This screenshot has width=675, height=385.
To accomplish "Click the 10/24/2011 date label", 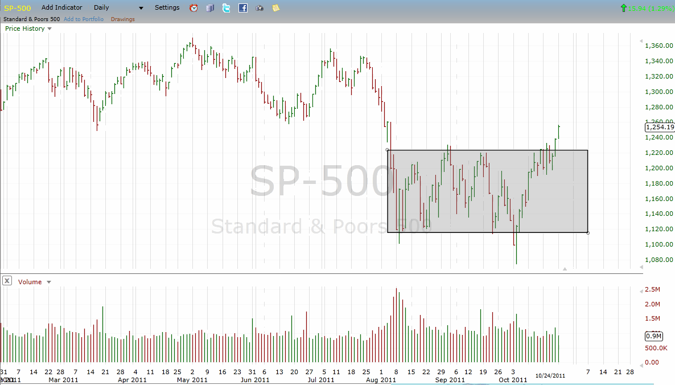I will pyautogui.click(x=550, y=375).
